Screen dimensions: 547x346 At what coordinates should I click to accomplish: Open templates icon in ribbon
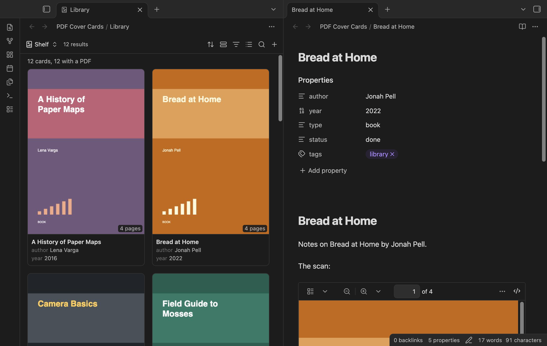coord(10,82)
